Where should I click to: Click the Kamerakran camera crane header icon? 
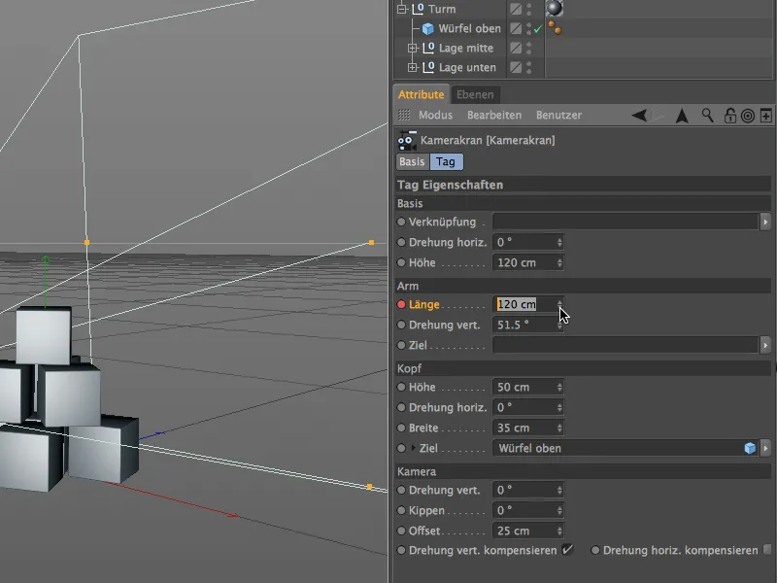[407, 140]
